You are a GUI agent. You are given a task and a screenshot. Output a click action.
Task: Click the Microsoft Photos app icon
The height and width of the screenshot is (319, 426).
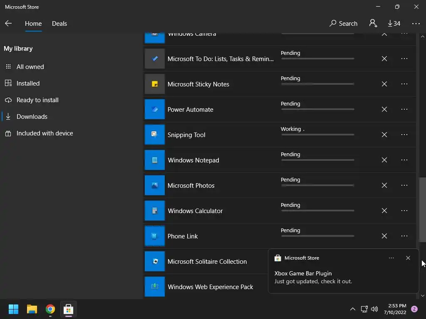(155, 185)
